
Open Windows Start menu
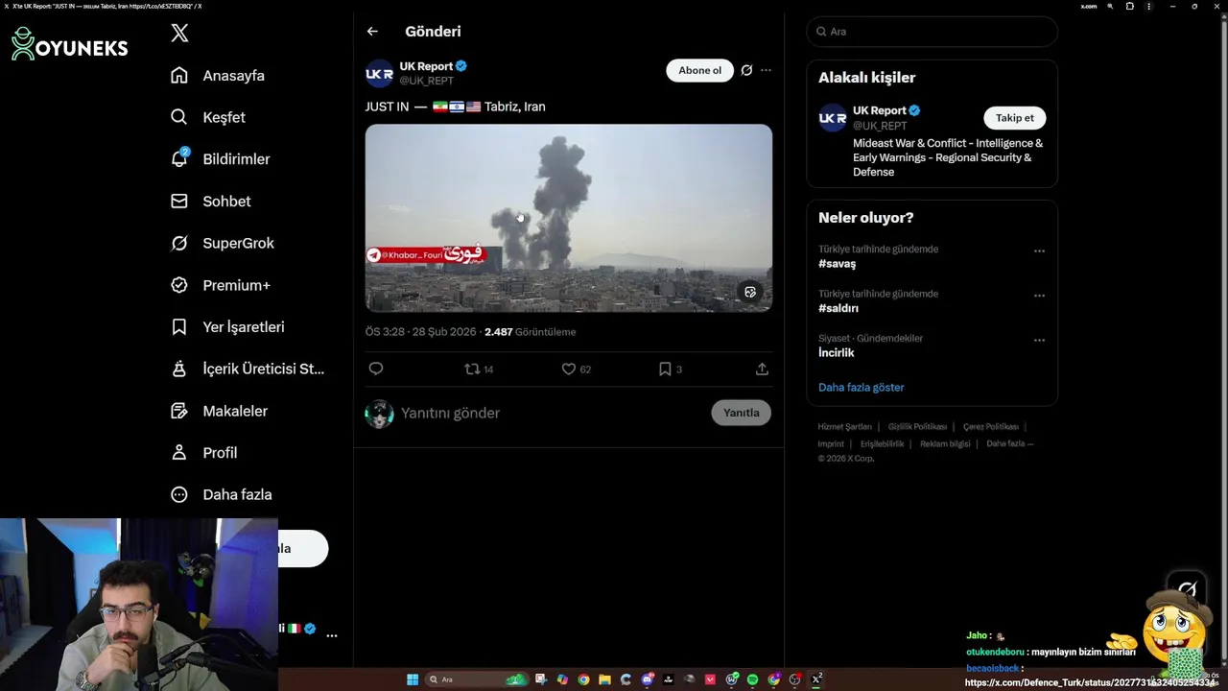pos(413,679)
